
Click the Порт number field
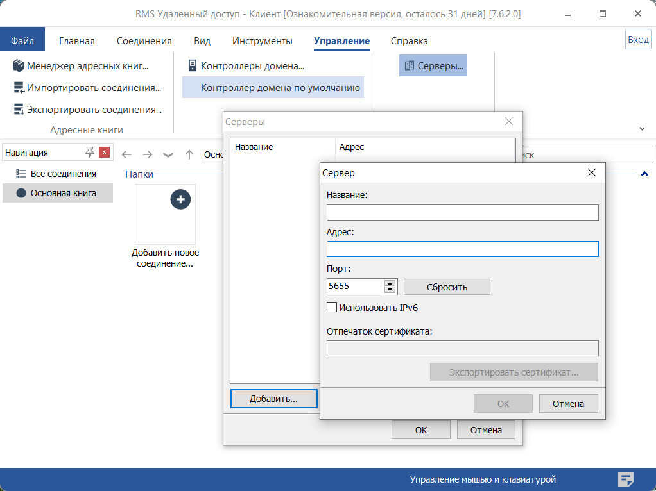[x=356, y=287]
